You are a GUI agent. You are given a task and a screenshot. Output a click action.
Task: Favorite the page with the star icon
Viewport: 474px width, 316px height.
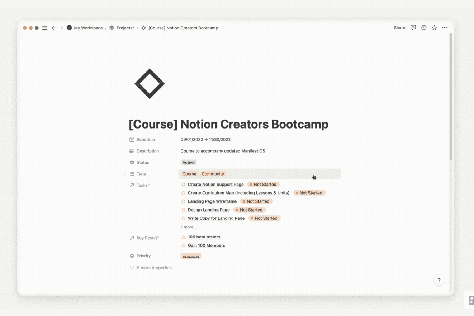click(434, 28)
